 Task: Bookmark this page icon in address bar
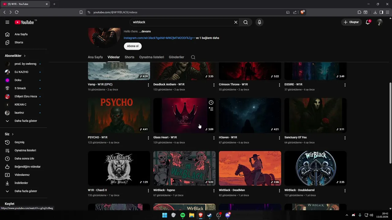[x=81, y=12]
